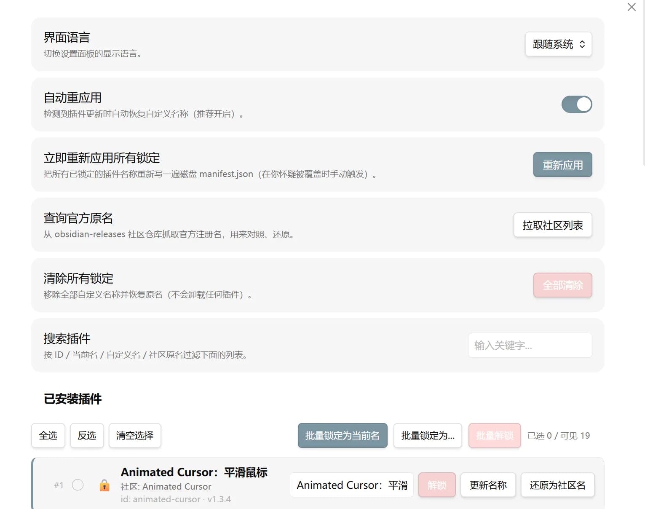This screenshot has width=645, height=509.
Task: Click the 反选 button
Action: [x=87, y=436]
